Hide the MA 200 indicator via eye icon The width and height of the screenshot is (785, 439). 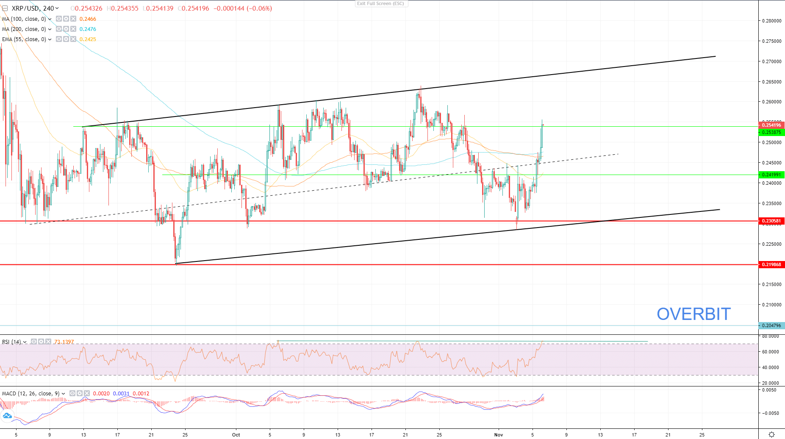[x=59, y=29]
